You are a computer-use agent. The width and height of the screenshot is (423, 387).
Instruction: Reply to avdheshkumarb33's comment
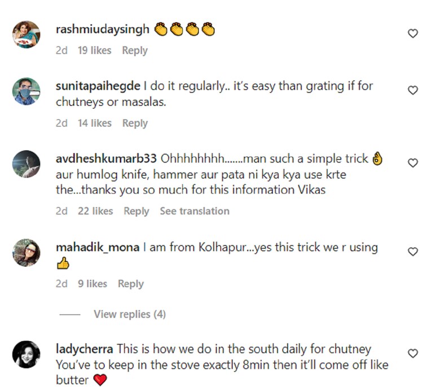136,211
